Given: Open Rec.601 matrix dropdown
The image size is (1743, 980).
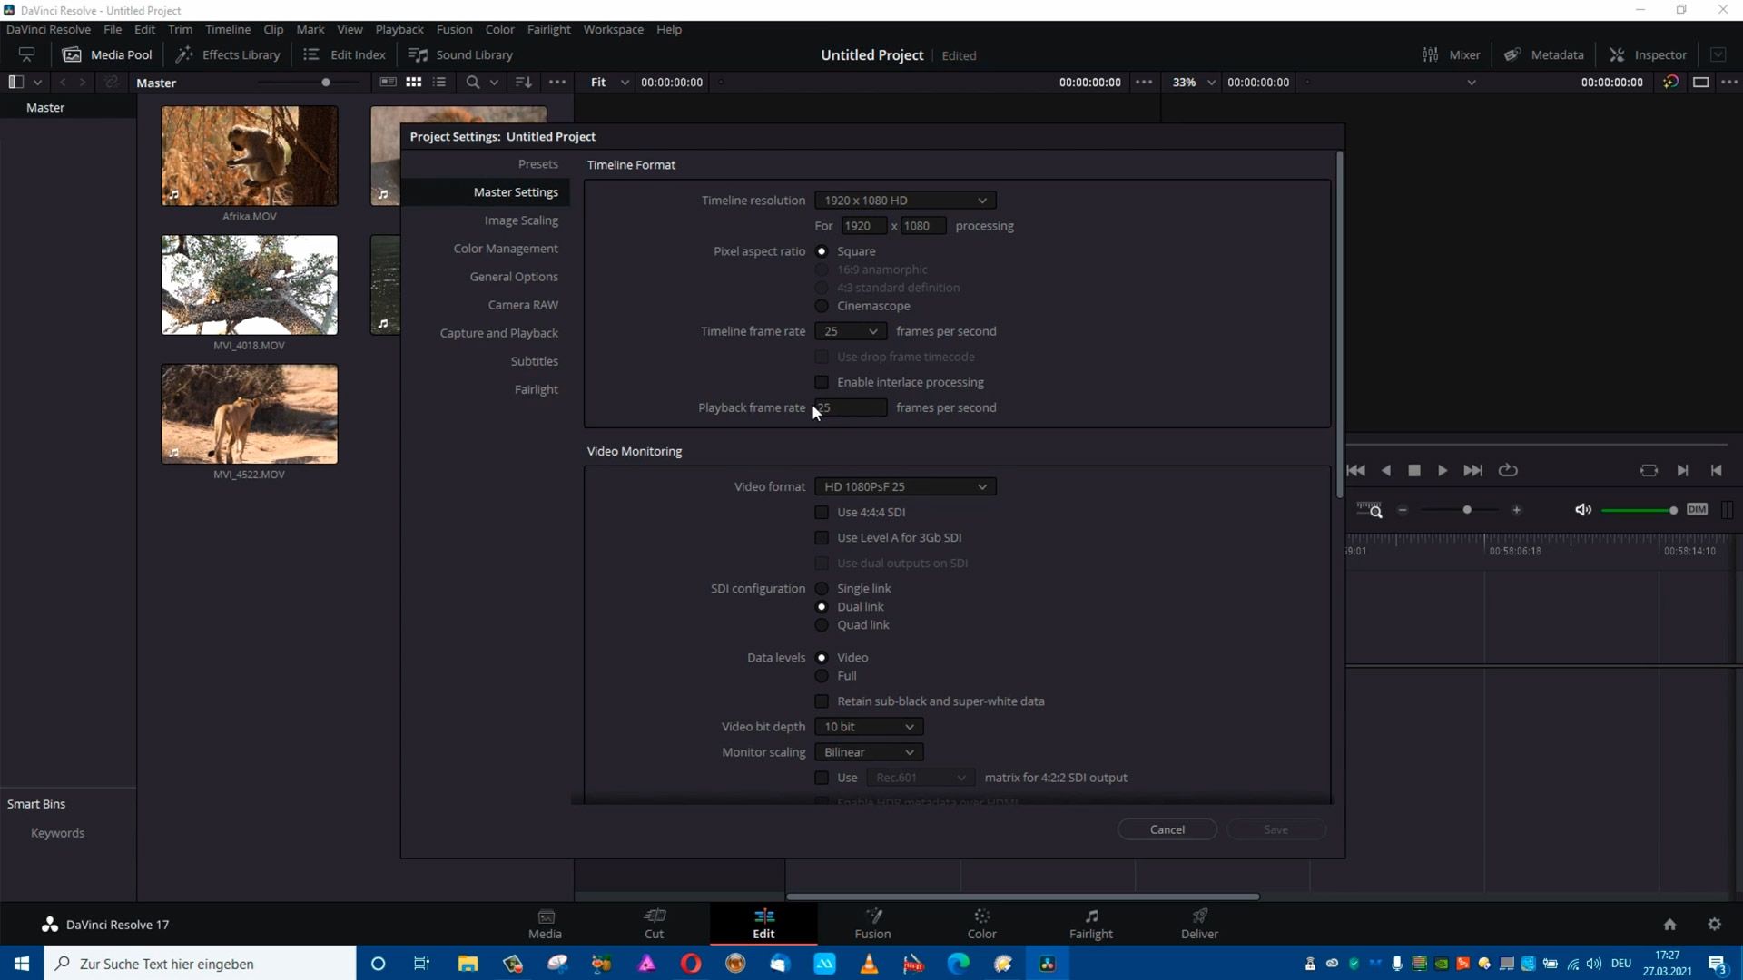Looking at the screenshot, I should tap(921, 777).
